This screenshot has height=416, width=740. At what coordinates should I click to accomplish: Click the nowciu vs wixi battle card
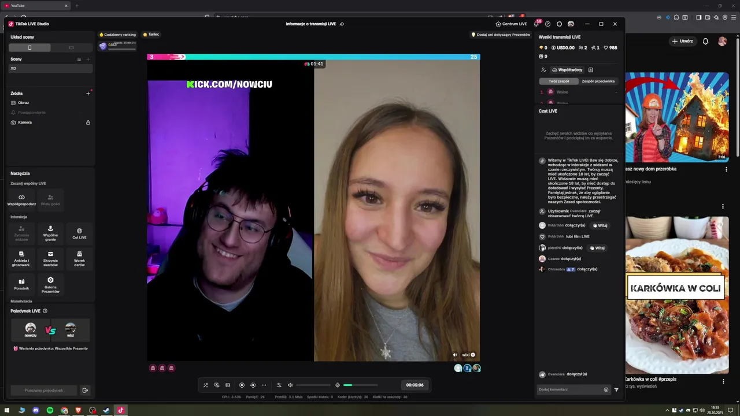pos(50,330)
